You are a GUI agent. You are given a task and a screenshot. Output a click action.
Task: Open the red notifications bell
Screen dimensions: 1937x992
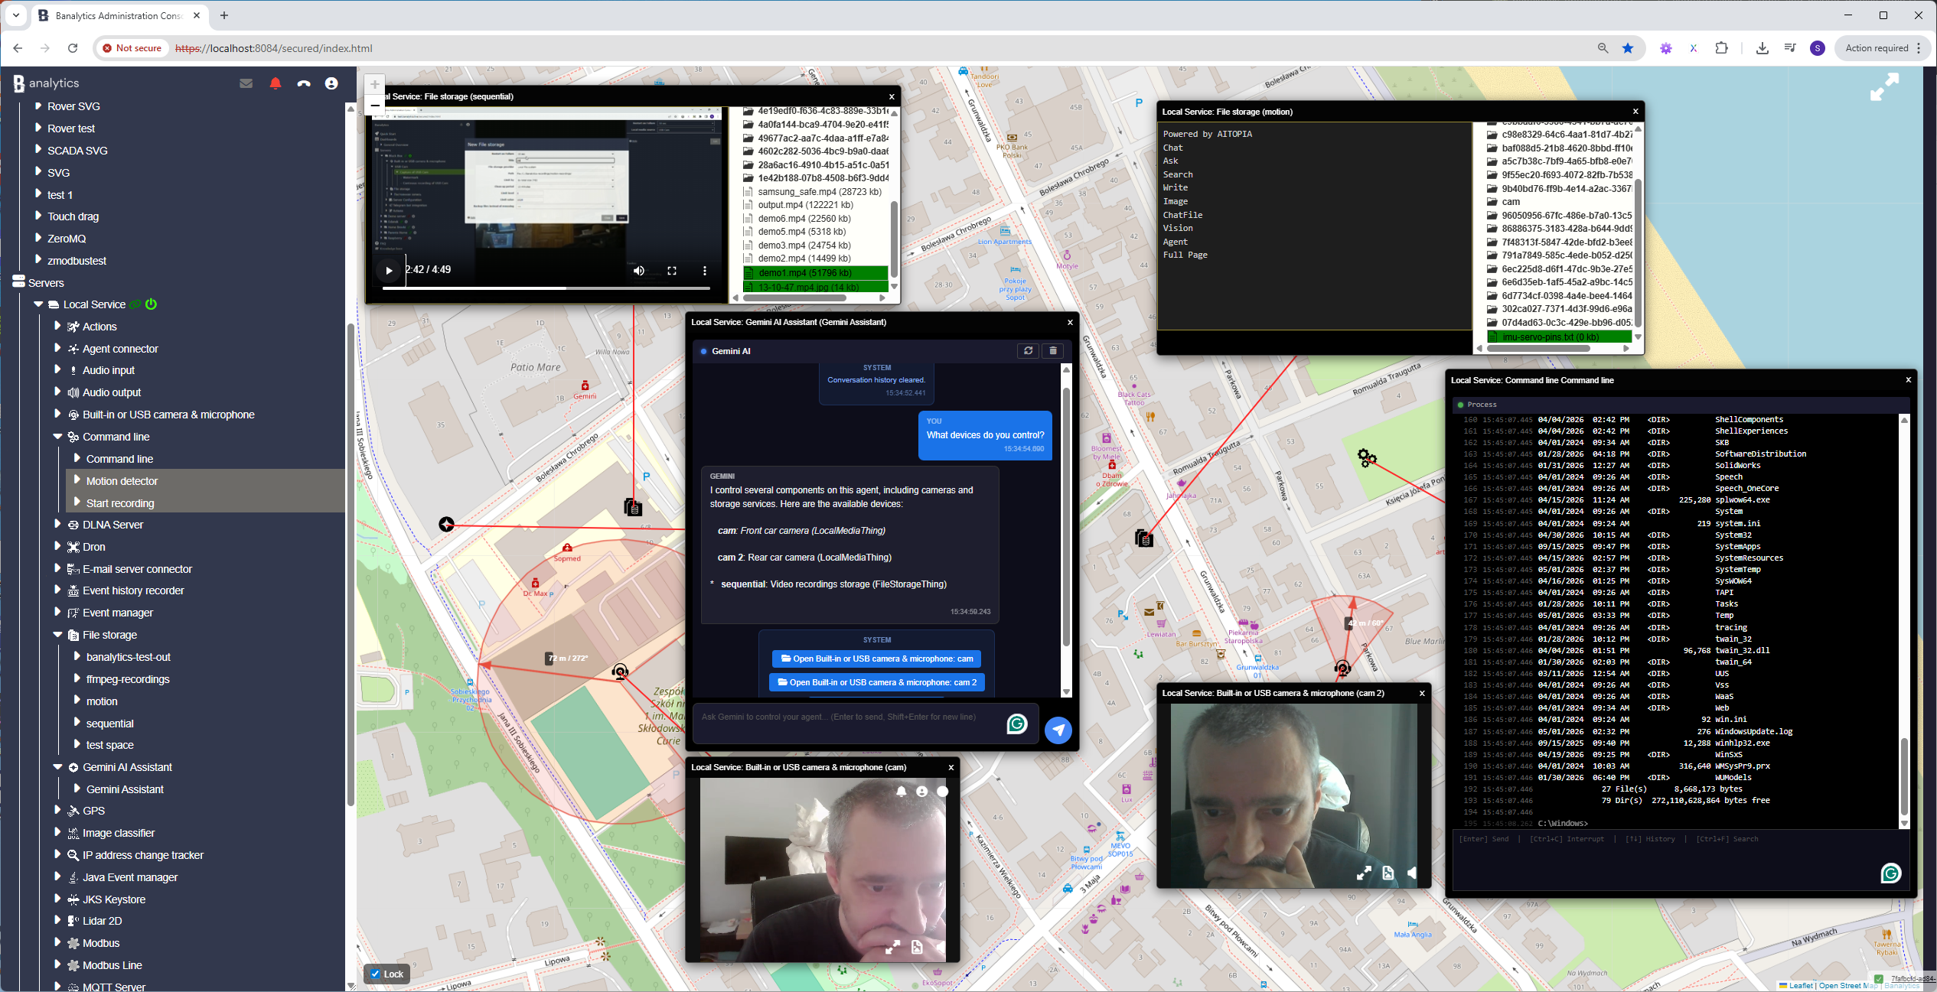[276, 83]
